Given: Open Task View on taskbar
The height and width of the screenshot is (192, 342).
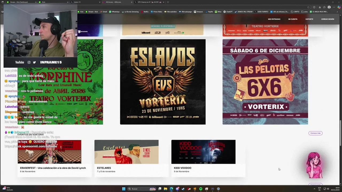Looking at the screenshot, I should tap(160, 189).
